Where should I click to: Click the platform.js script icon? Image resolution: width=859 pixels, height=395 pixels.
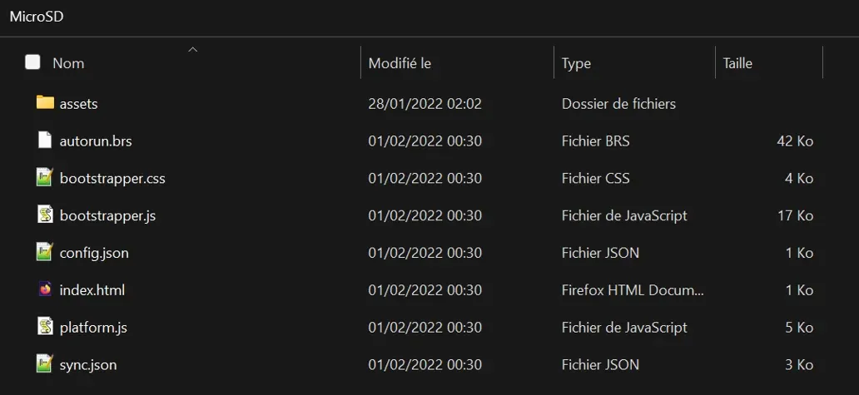click(x=45, y=327)
